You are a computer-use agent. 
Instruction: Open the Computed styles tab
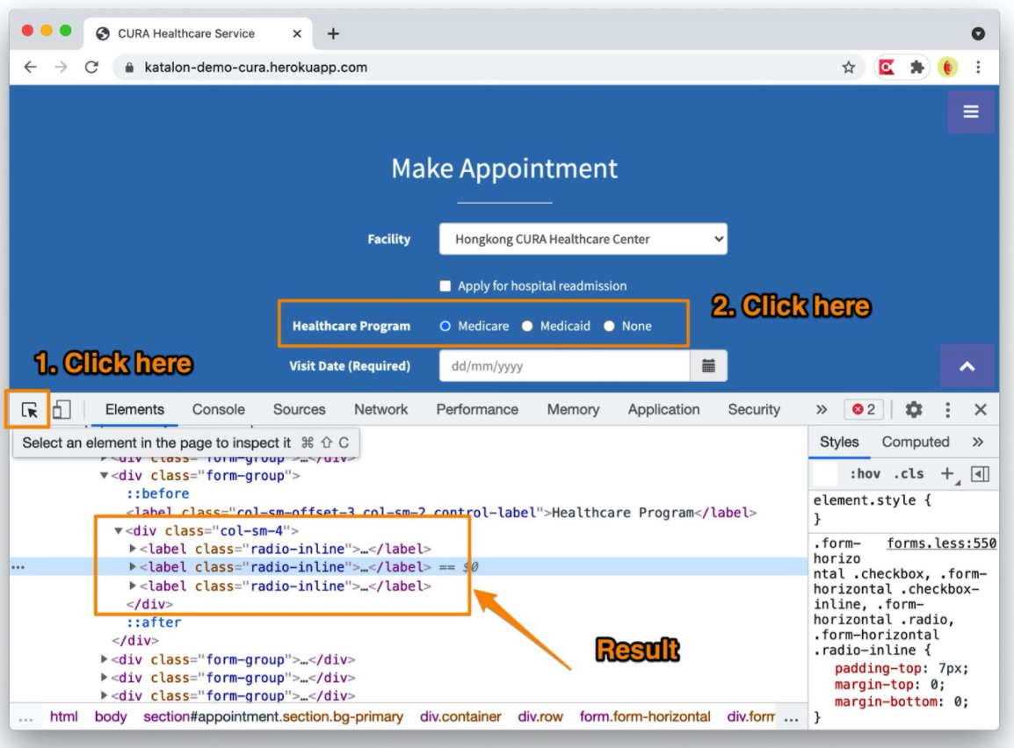[916, 442]
